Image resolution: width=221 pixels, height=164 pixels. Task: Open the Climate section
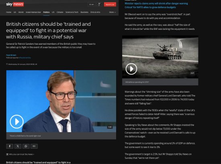(60, 12)
